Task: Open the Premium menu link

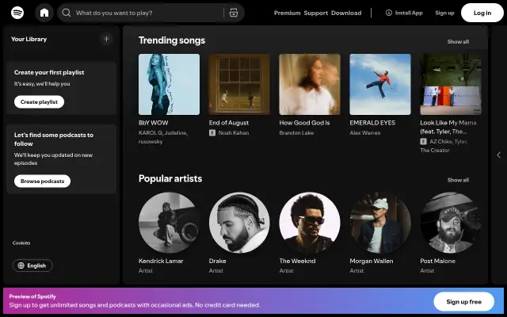Action: pyautogui.click(x=287, y=13)
